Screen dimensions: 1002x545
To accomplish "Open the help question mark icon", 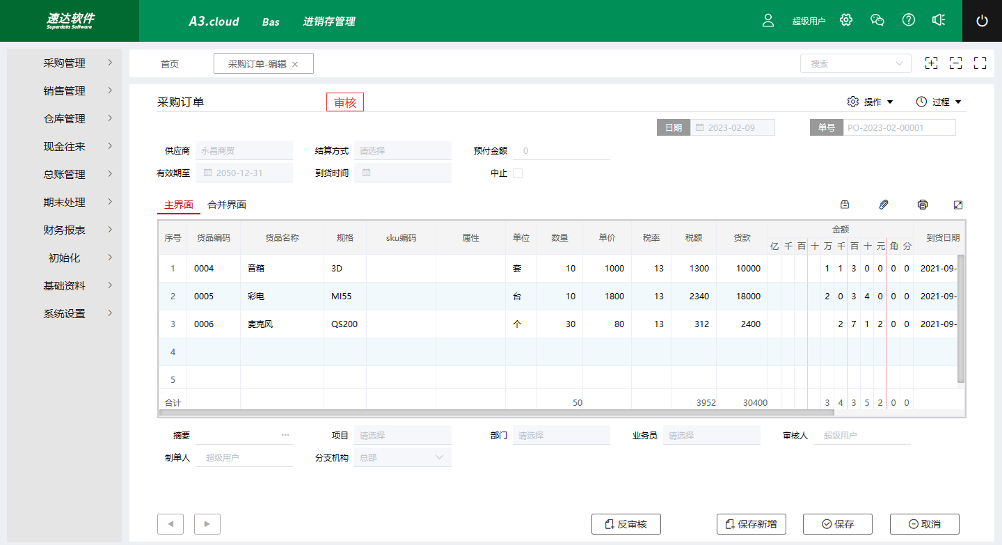I will 908,20.
